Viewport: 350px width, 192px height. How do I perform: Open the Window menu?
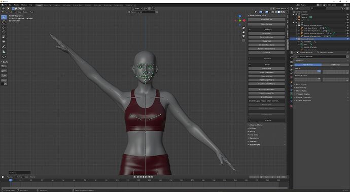click(x=24, y=5)
